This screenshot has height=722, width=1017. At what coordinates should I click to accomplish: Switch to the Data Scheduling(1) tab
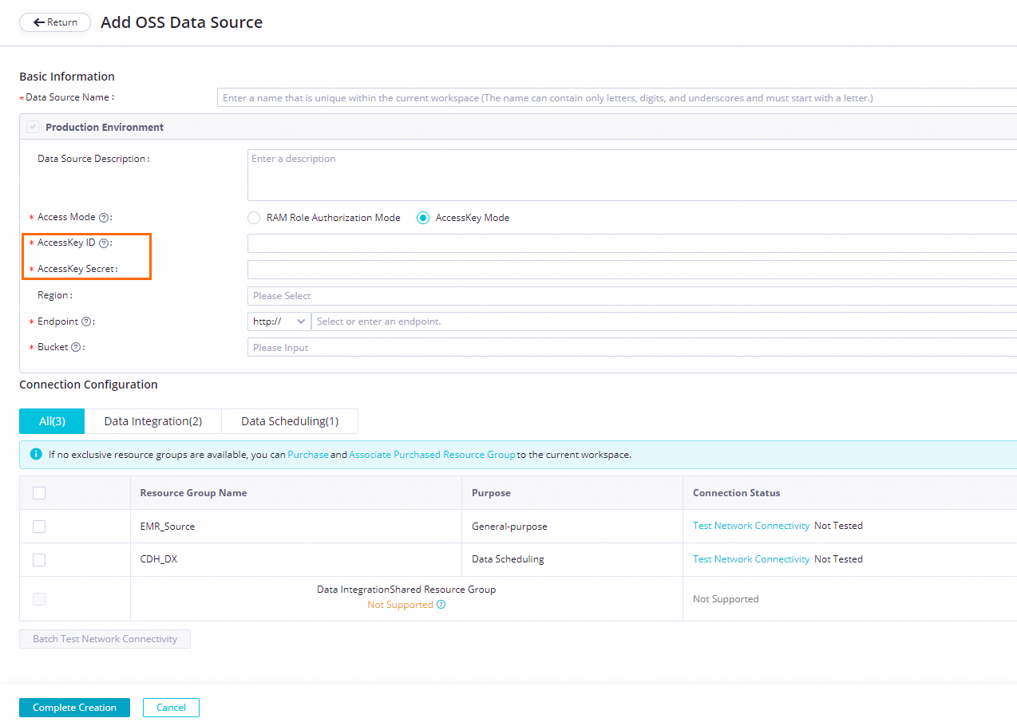tap(290, 421)
